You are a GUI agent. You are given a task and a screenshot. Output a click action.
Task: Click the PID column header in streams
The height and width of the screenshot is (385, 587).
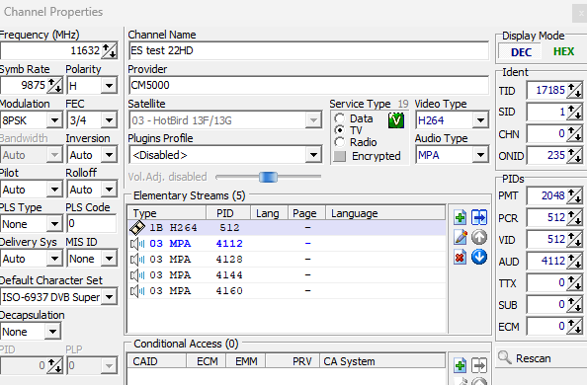[x=228, y=213]
